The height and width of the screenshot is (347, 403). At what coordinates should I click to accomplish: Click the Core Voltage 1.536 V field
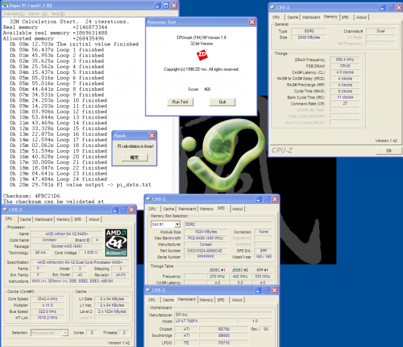[x=91, y=252]
